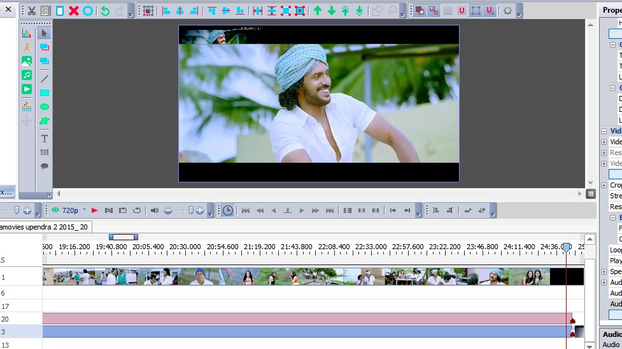Bring object to top layer
The image size is (622, 349).
346,11
